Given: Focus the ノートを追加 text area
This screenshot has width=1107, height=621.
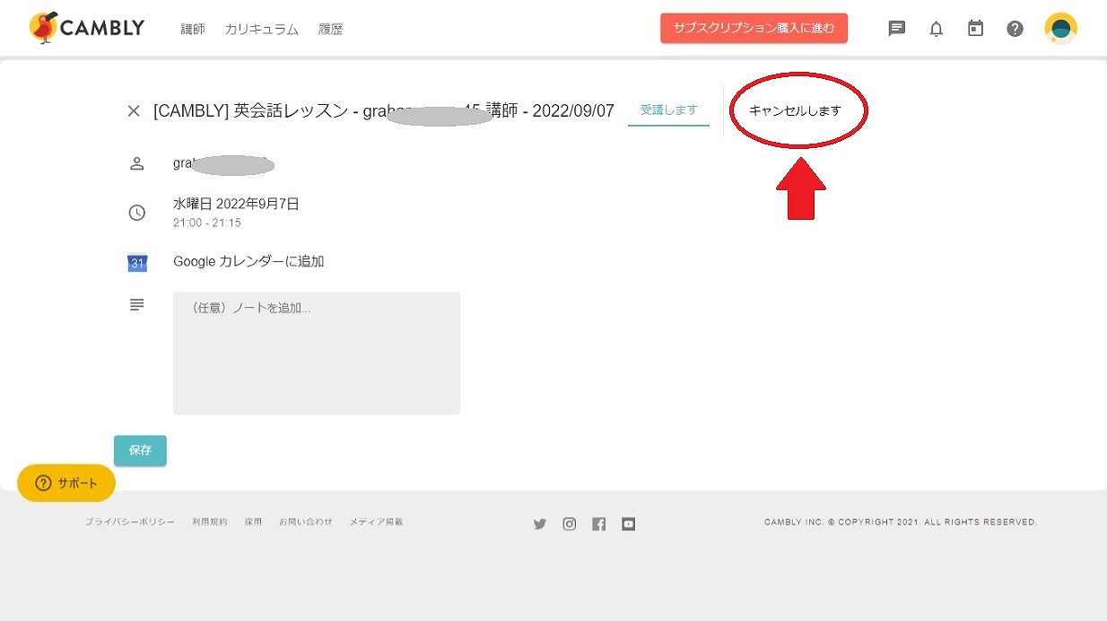Looking at the screenshot, I should 317,353.
